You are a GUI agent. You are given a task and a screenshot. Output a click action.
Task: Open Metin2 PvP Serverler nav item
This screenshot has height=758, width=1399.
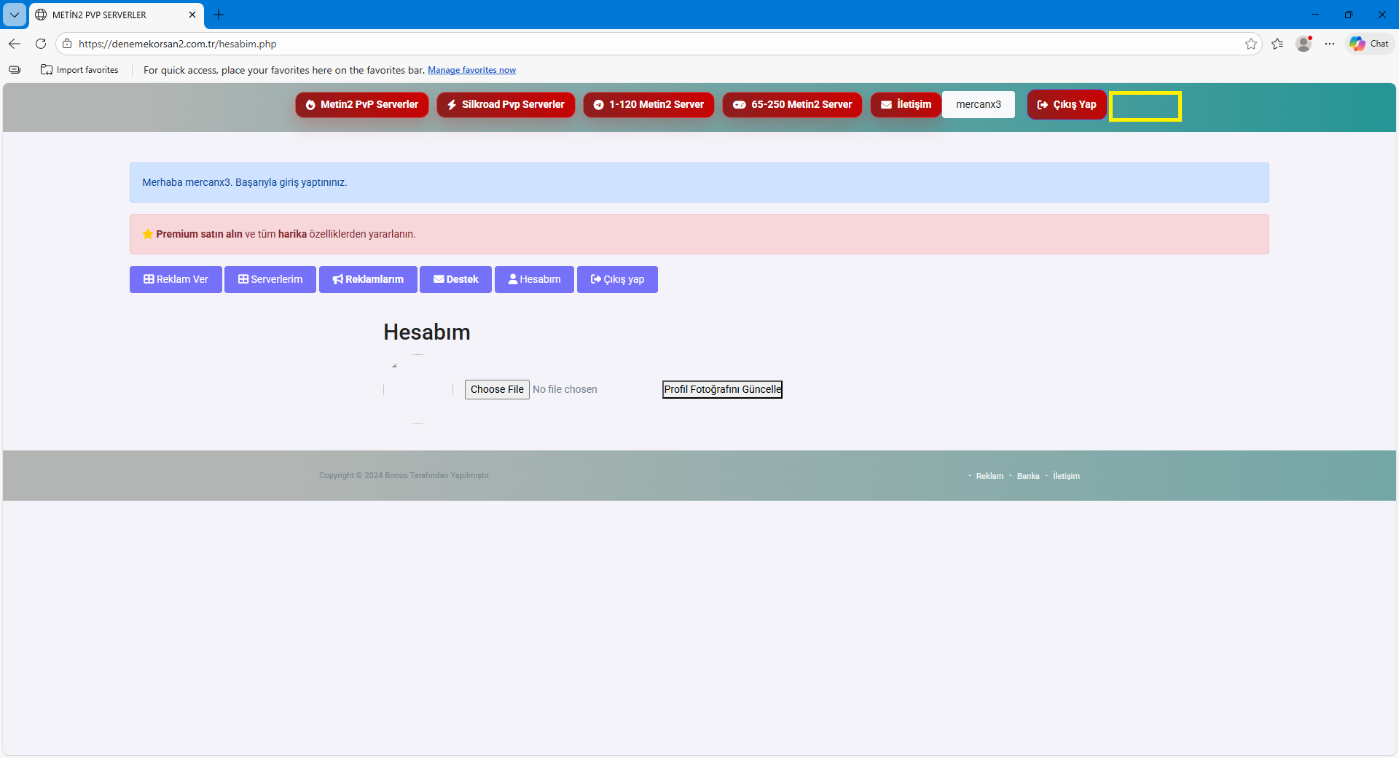coord(362,104)
